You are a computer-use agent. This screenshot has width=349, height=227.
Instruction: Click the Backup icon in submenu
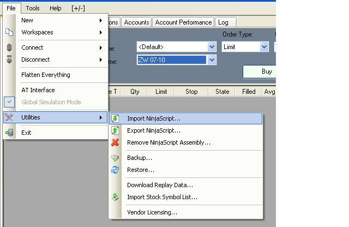point(115,158)
